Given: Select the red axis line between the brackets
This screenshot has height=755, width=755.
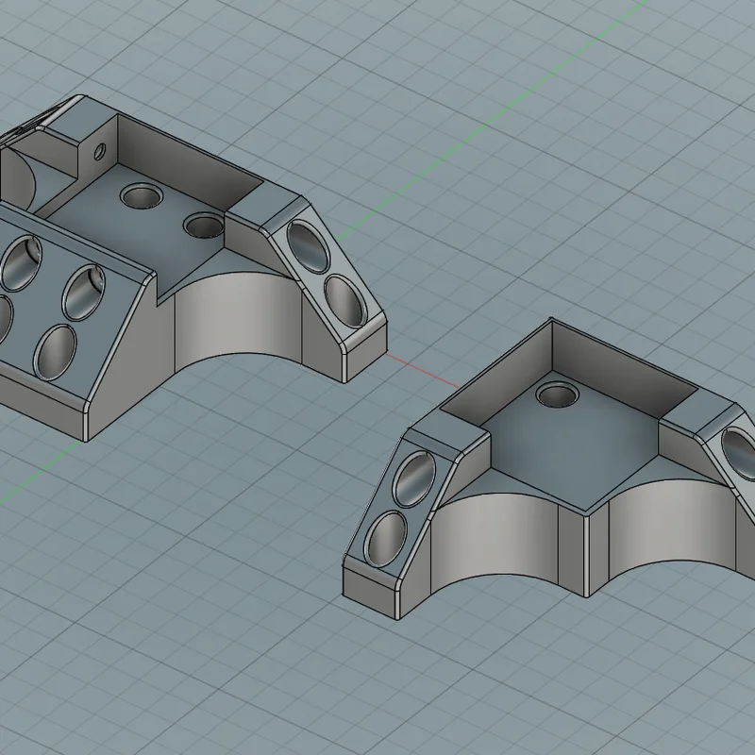Looking at the screenshot, I should (422, 370).
